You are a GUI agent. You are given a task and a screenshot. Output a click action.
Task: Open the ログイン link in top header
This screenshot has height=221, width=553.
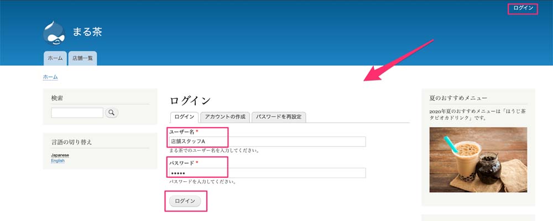523,8
